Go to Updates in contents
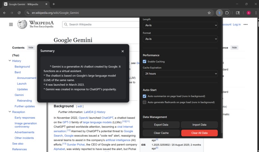Screen dimensions: 259x152 click(22, 89)
